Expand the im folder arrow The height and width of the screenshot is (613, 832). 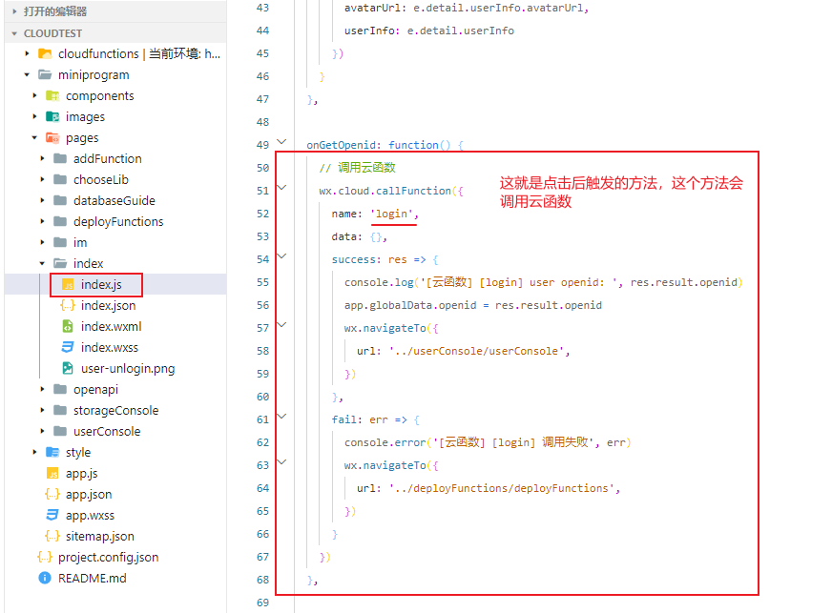(42, 242)
